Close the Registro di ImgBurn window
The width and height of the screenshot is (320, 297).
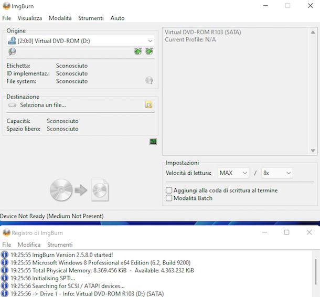[x=309, y=232]
